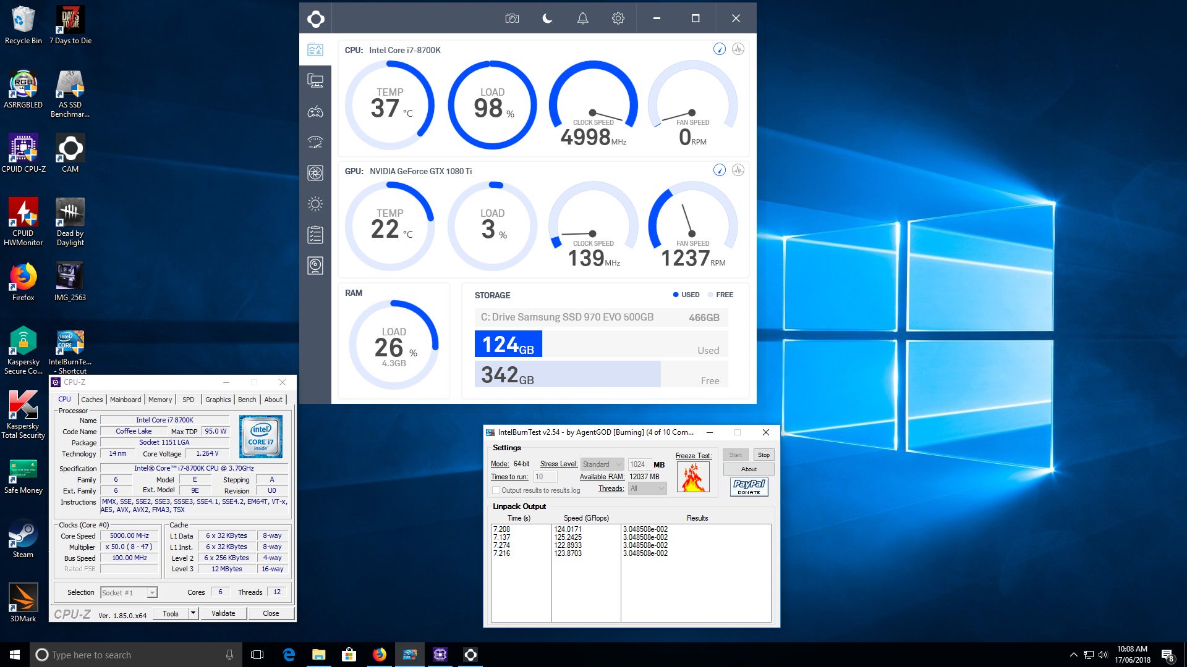Open GPU graph history icon in CAM
This screenshot has height=667, width=1187.
(738, 170)
